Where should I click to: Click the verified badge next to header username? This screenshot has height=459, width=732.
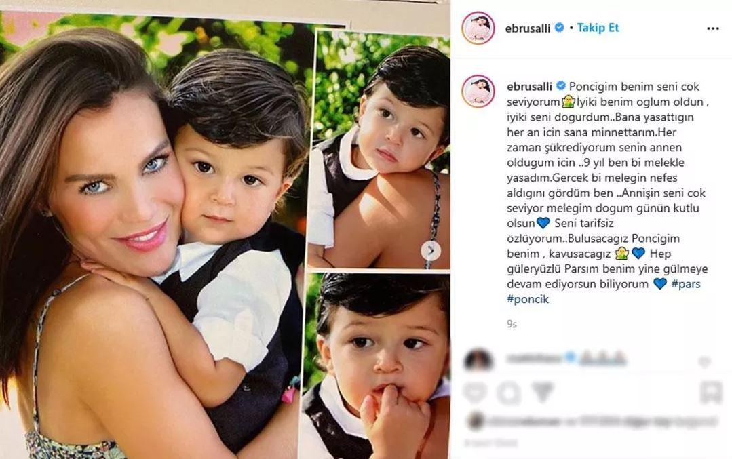point(559,28)
